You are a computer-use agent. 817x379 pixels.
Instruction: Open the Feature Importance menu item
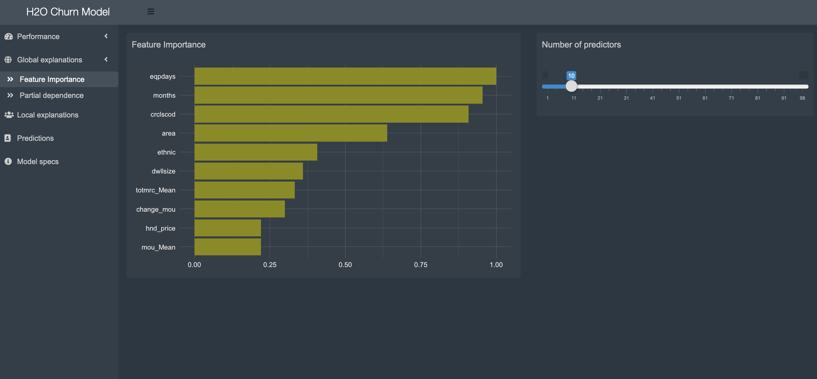(52, 79)
